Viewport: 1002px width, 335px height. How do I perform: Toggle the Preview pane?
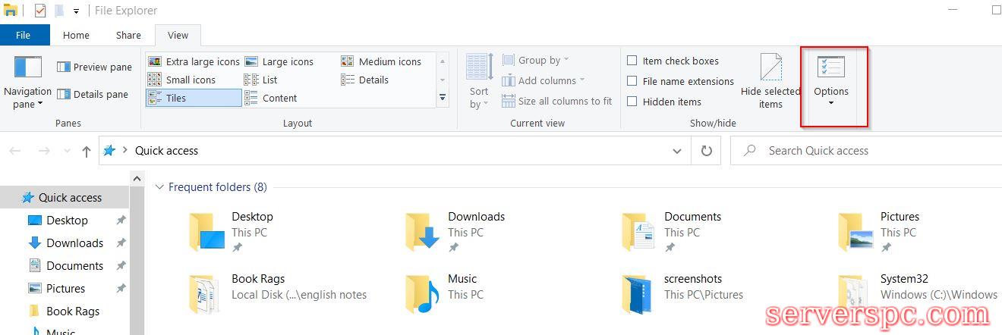coord(94,67)
